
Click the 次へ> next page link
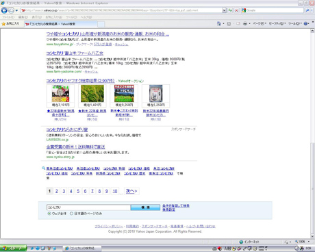click(x=131, y=191)
